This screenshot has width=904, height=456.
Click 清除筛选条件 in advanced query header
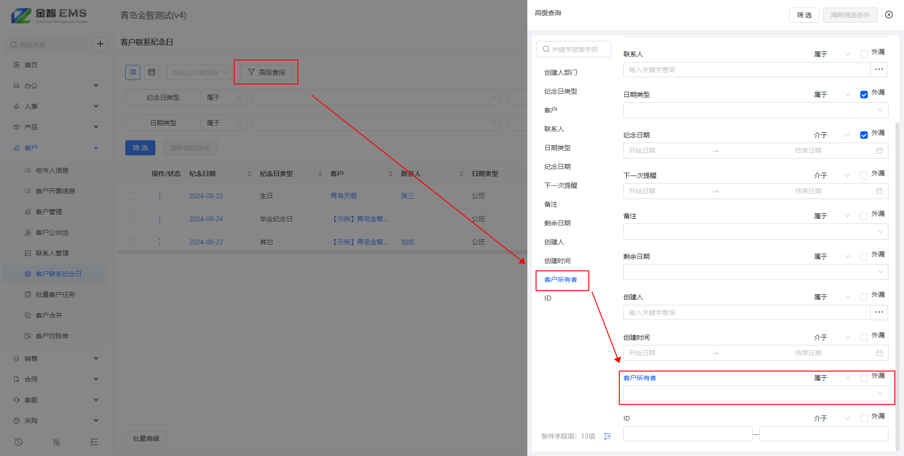(x=850, y=15)
